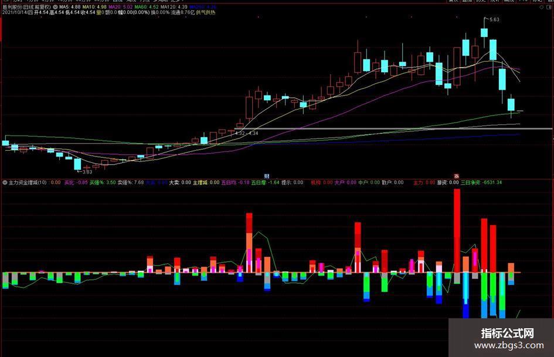
Task: Click the 中户 0.00 value
Action: (x=369, y=183)
